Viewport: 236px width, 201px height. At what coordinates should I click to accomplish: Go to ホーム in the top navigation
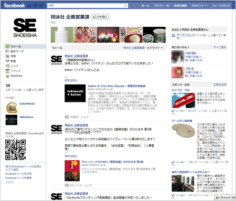click(145, 6)
